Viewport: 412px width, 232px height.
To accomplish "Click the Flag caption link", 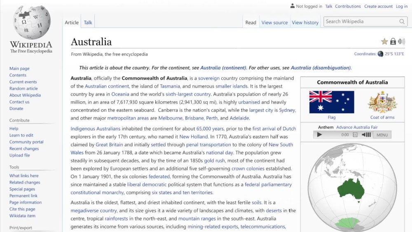I will [x=332, y=117].
